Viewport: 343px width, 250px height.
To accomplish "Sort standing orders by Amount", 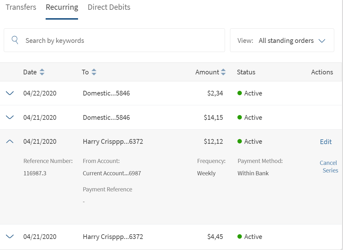I will pos(223,72).
